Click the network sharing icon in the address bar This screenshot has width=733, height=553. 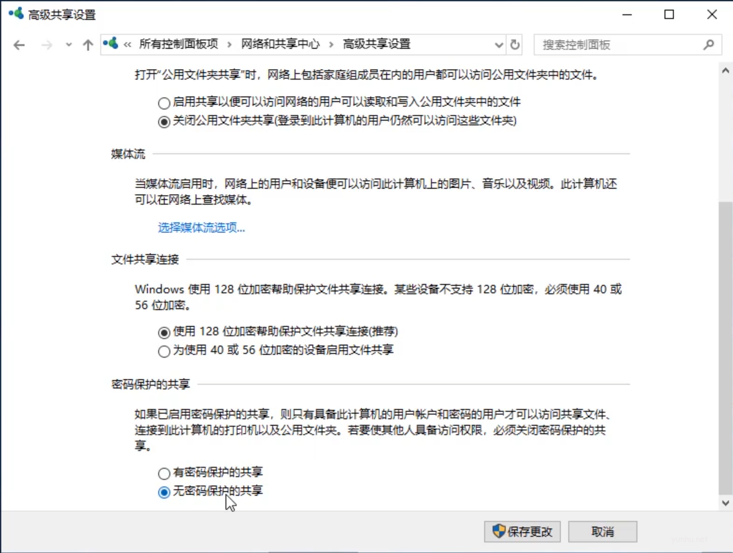[x=111, y=44]
